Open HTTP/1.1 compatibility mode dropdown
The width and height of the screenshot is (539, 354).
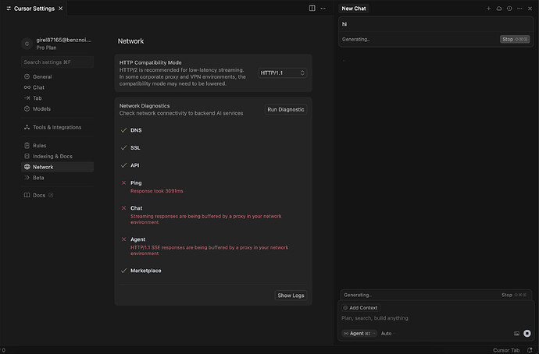282,73
